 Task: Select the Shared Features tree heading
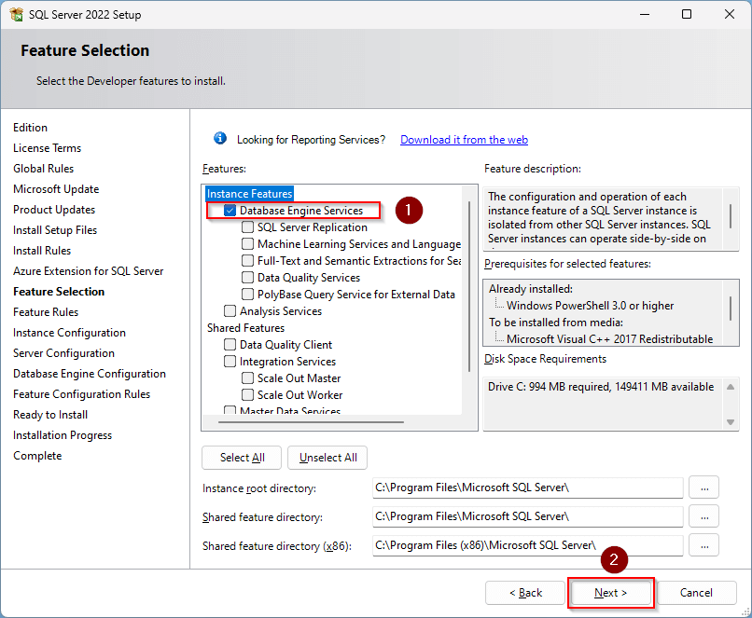245,328
